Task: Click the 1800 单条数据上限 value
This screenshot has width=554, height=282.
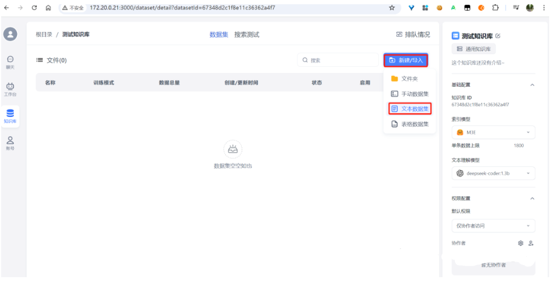Action: [x=519, y=146]
